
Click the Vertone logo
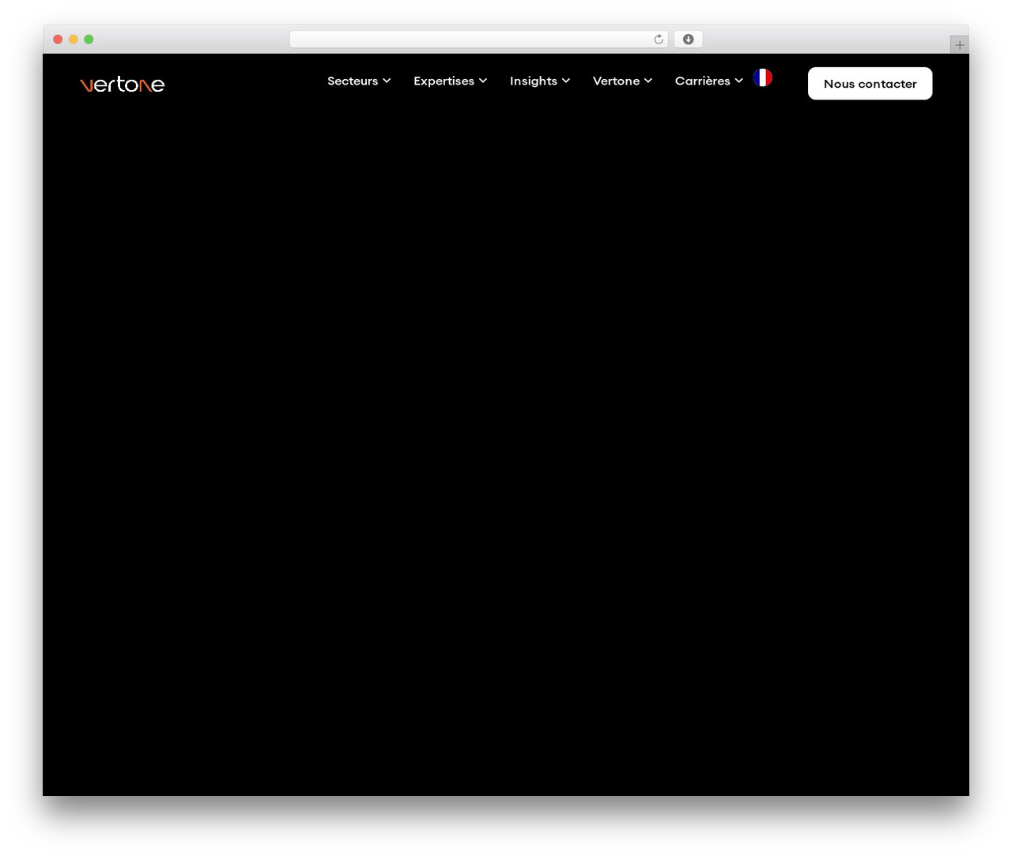(x=123, y=84)
